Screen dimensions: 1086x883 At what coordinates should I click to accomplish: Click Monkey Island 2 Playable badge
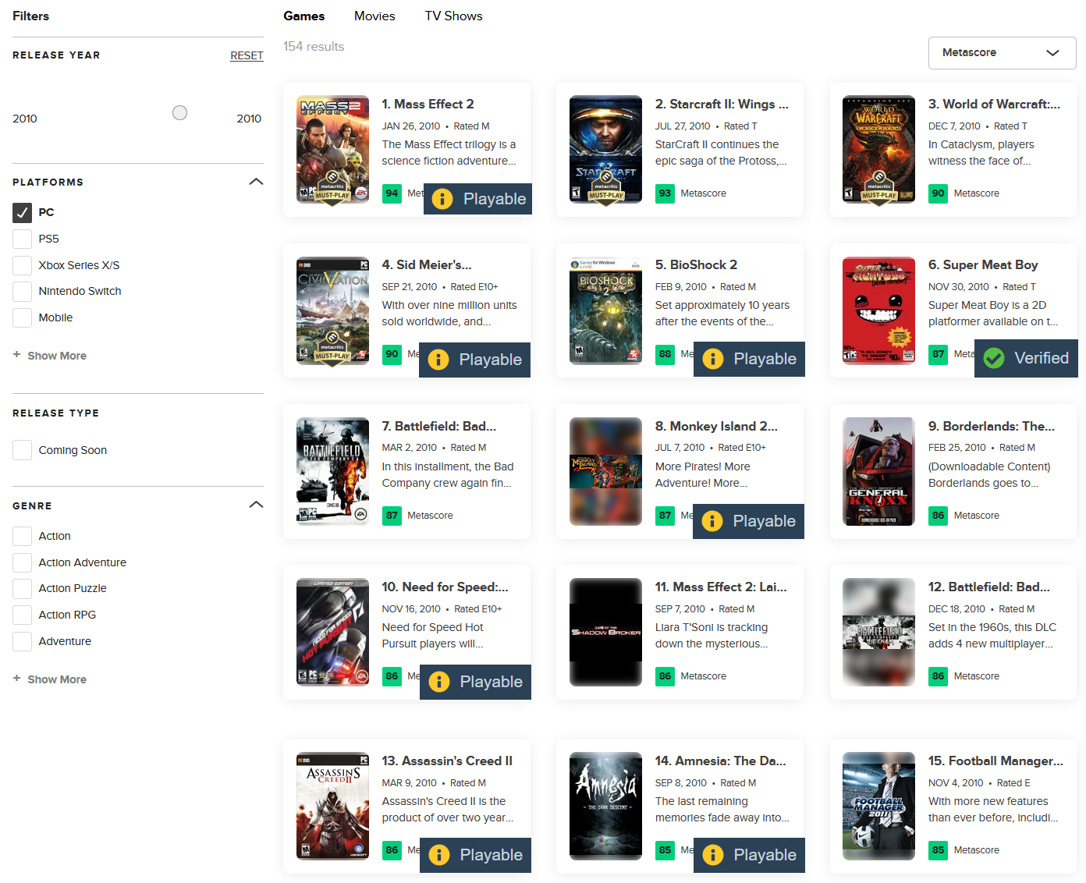click(748, 521)
